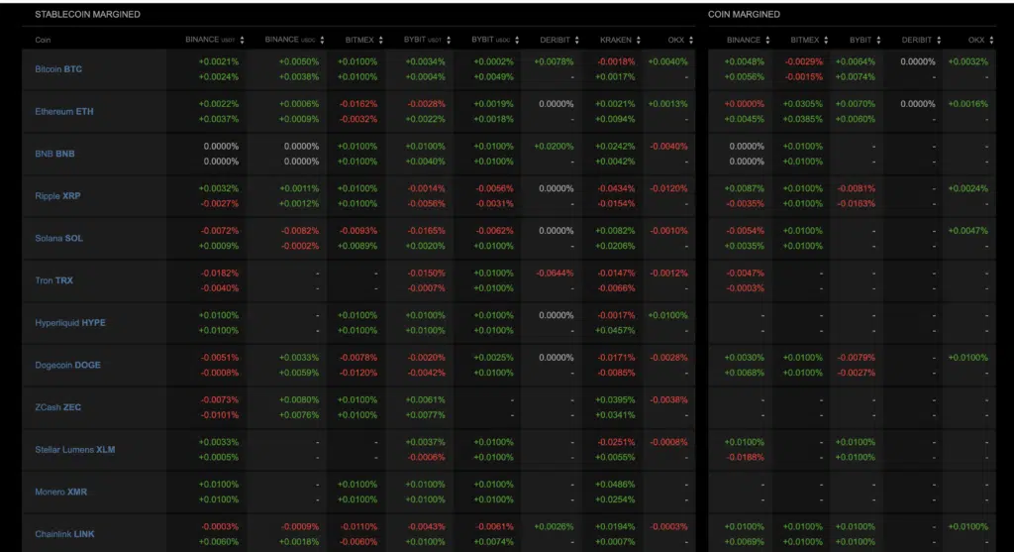The height and width of the screenshot is (552, 1014).
Task: Select BNB Kraken rate +0.0242%
Action: [615, 147]
